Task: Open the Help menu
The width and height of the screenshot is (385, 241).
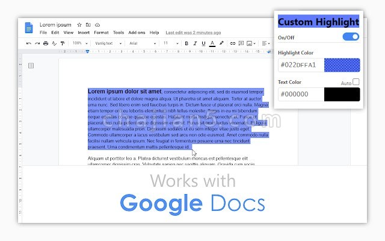Action: coord(154,33)
